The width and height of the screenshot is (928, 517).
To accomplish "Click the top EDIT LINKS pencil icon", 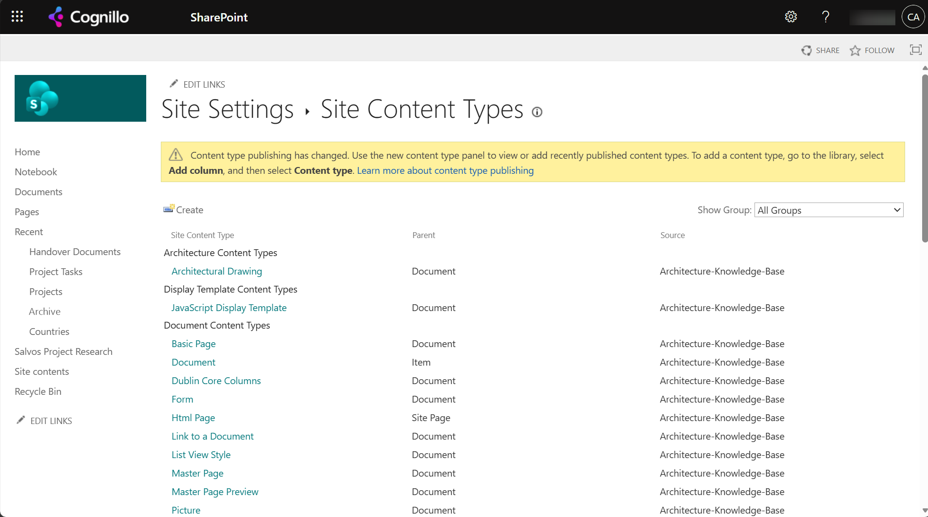I will tap(174, 84).
